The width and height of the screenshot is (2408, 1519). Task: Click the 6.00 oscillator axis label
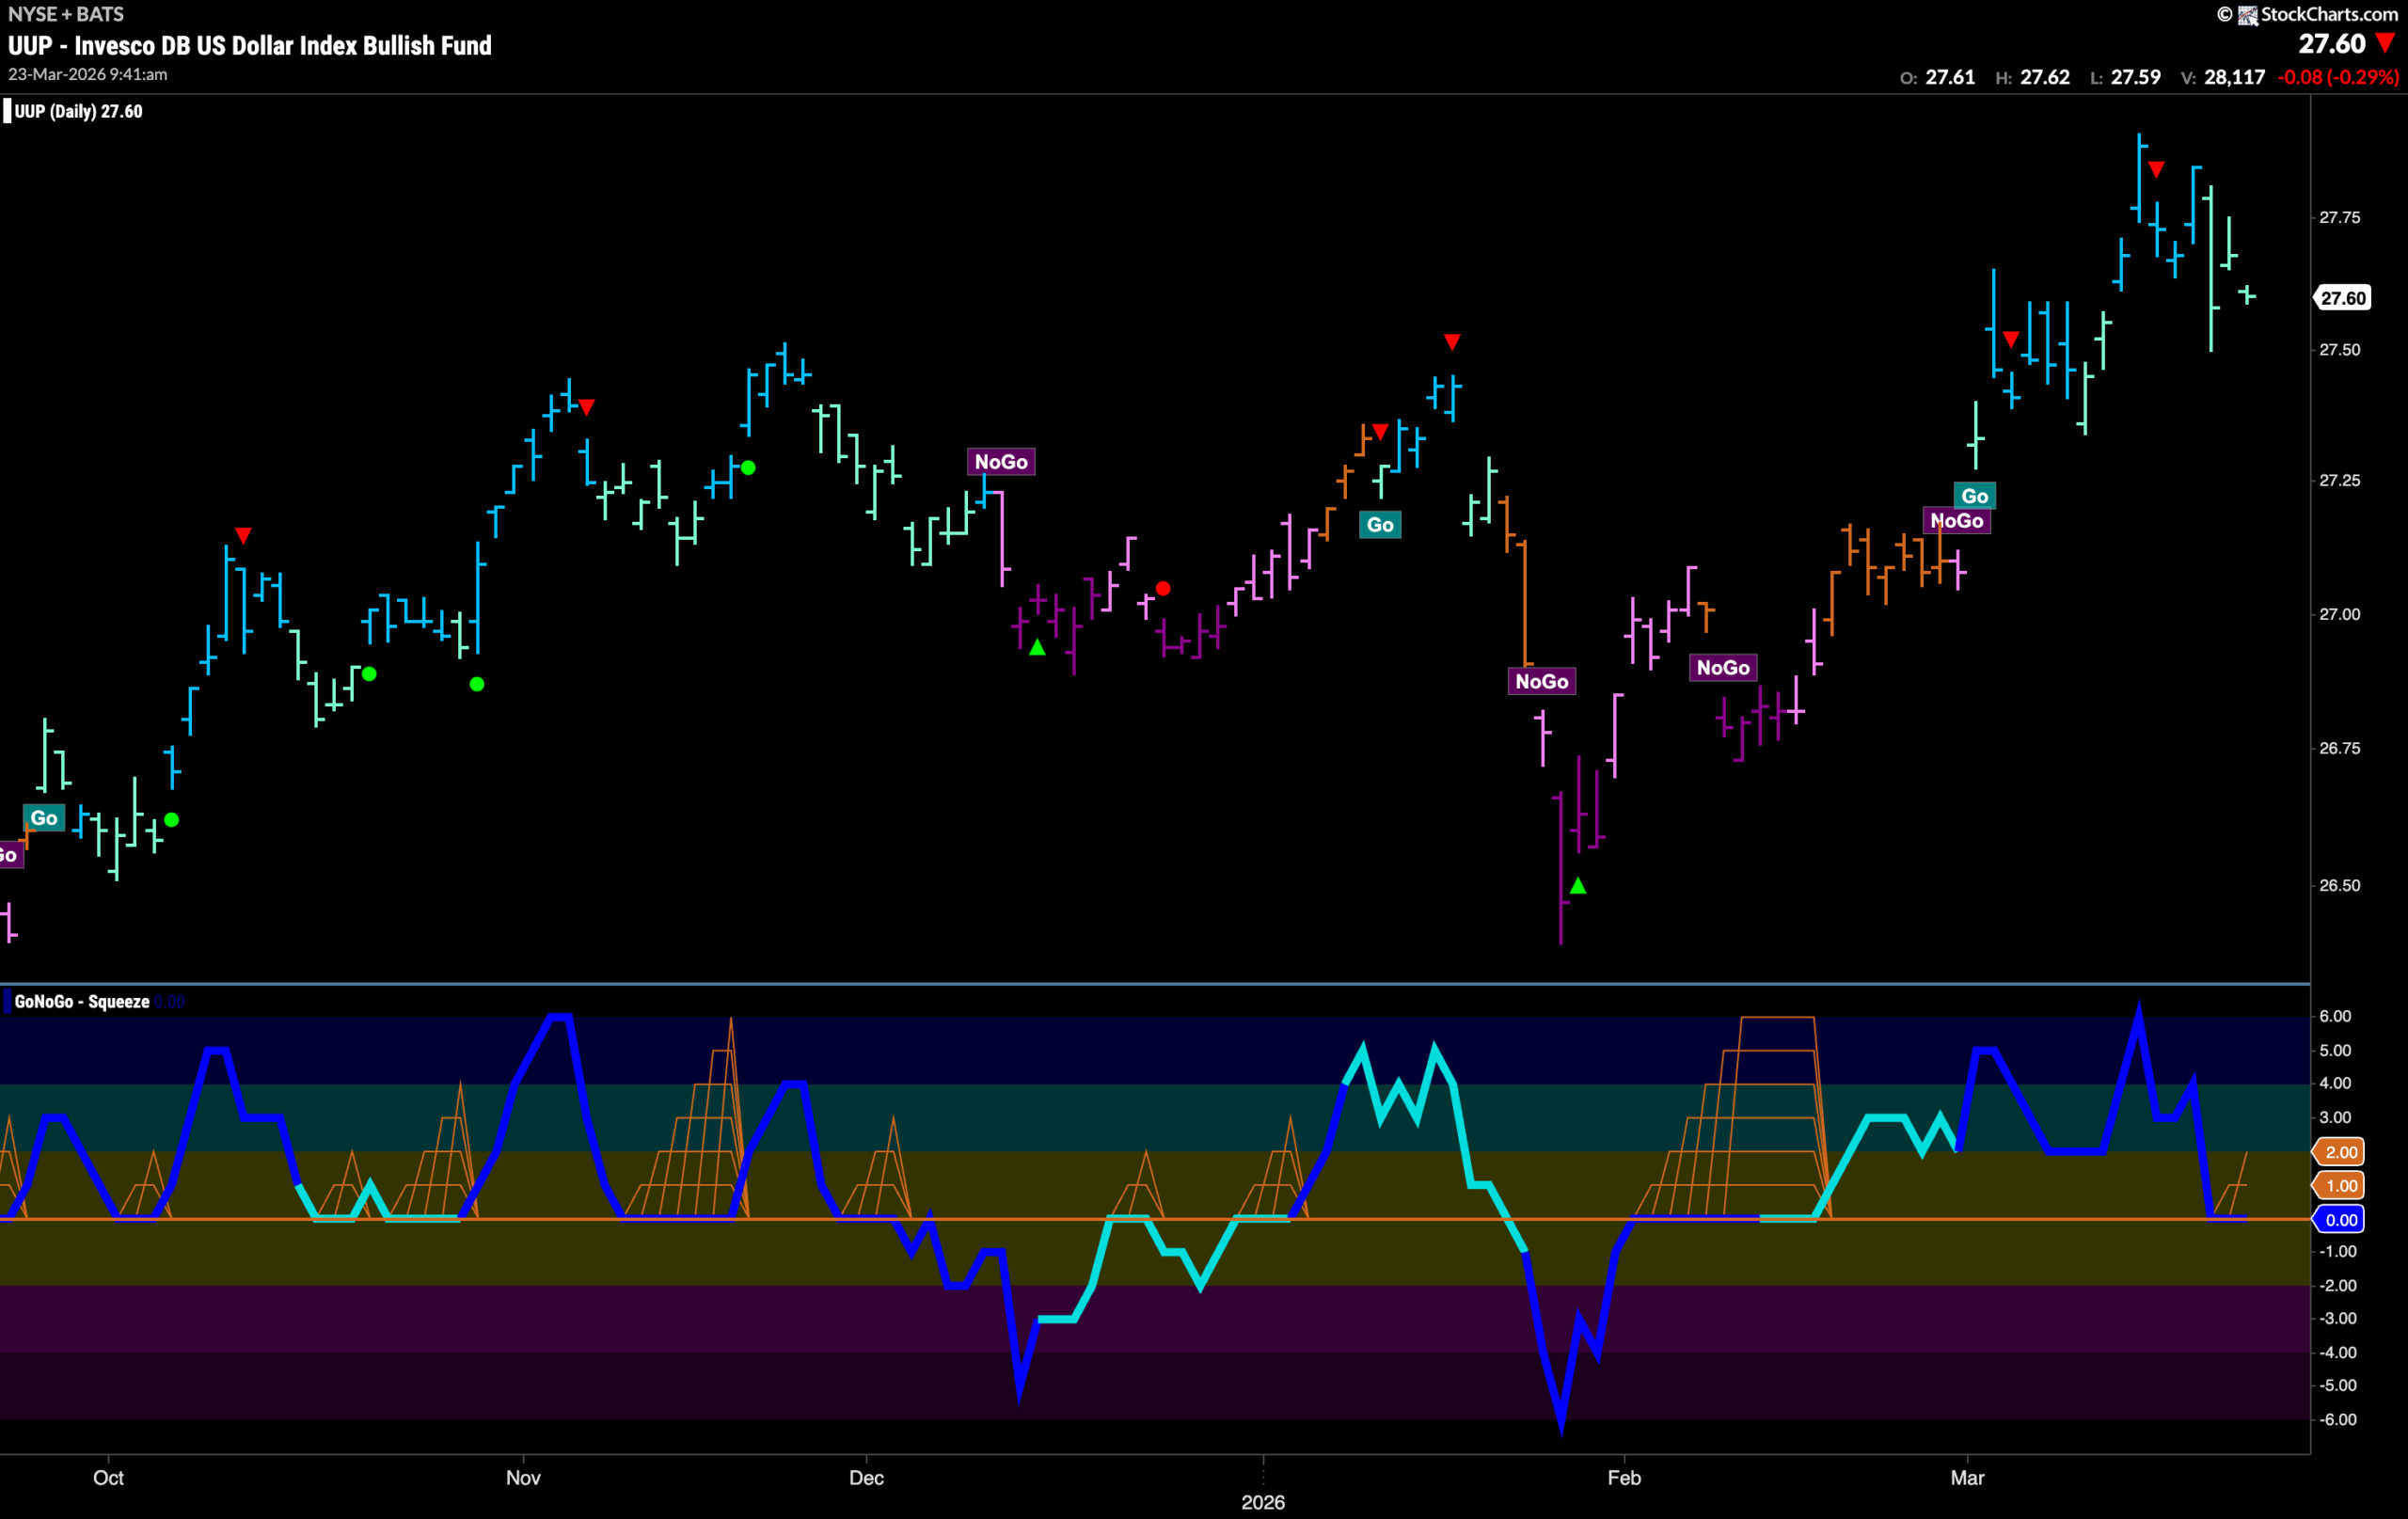tap(2335, 1017)
